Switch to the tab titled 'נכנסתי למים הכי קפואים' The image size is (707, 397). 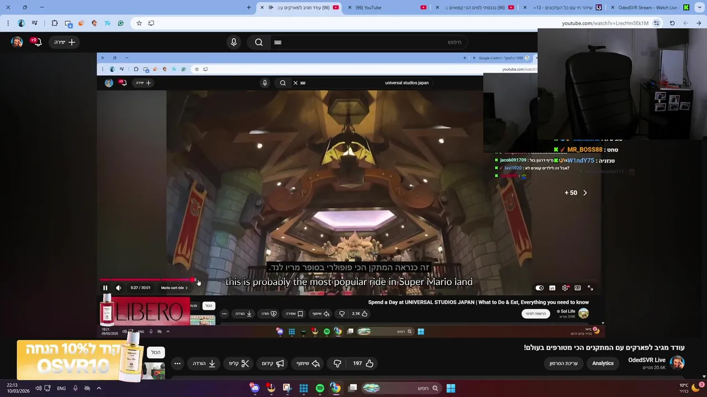click(475, 8)
